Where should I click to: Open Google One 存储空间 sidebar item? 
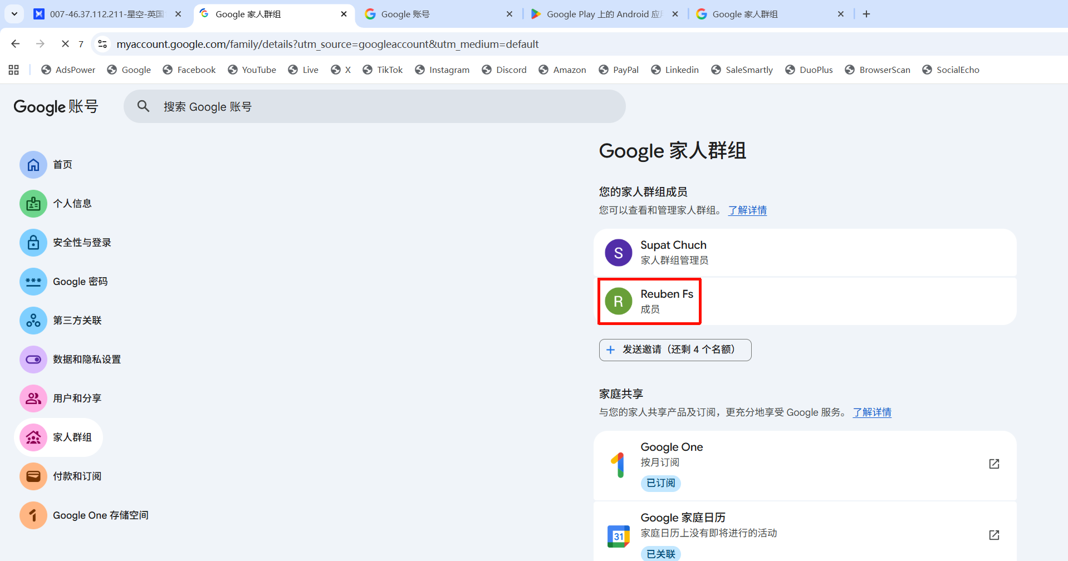click(100, 515)
